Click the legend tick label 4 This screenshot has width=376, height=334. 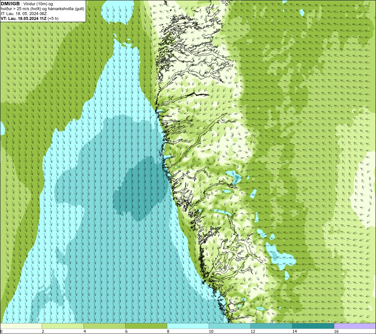(85, 331)
